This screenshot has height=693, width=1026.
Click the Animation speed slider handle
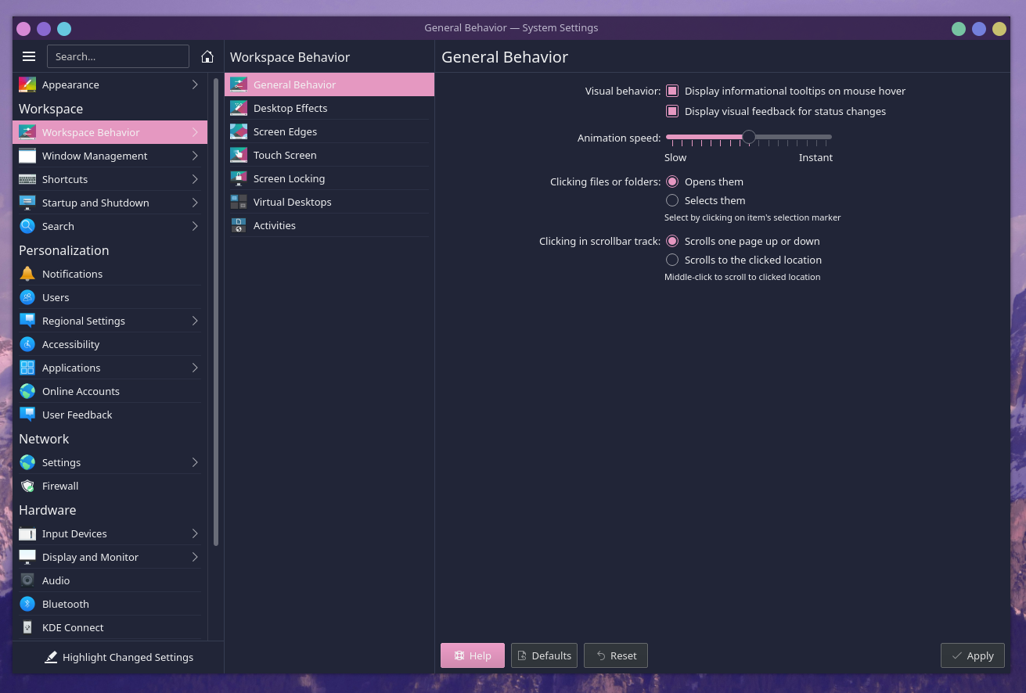749,137
